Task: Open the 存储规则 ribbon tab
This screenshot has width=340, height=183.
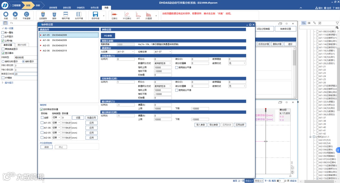Action: point(81,8)
